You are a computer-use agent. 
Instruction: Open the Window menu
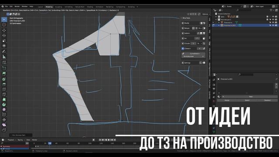(24, 7)
